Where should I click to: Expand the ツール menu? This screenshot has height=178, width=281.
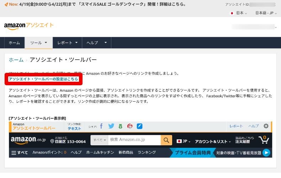(39, 43)
